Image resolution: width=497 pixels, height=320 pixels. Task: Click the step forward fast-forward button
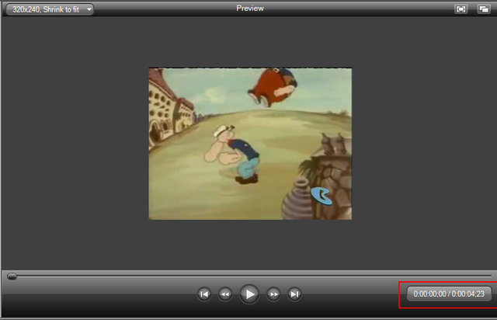(273, 294)
